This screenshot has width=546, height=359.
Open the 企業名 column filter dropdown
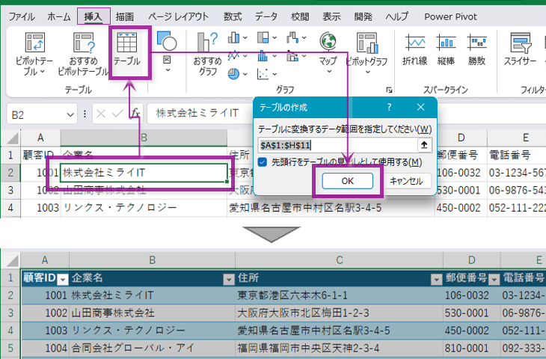pyautogui.click(x=229, y=279)
